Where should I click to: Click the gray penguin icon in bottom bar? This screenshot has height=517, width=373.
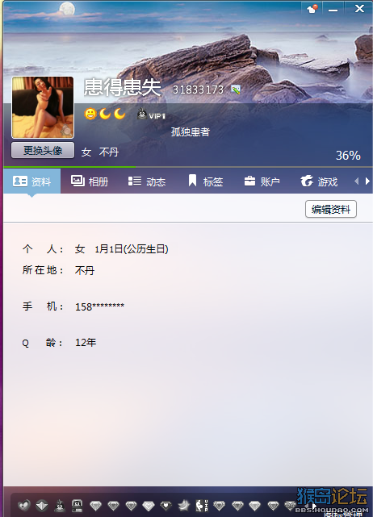click(60, 505)
